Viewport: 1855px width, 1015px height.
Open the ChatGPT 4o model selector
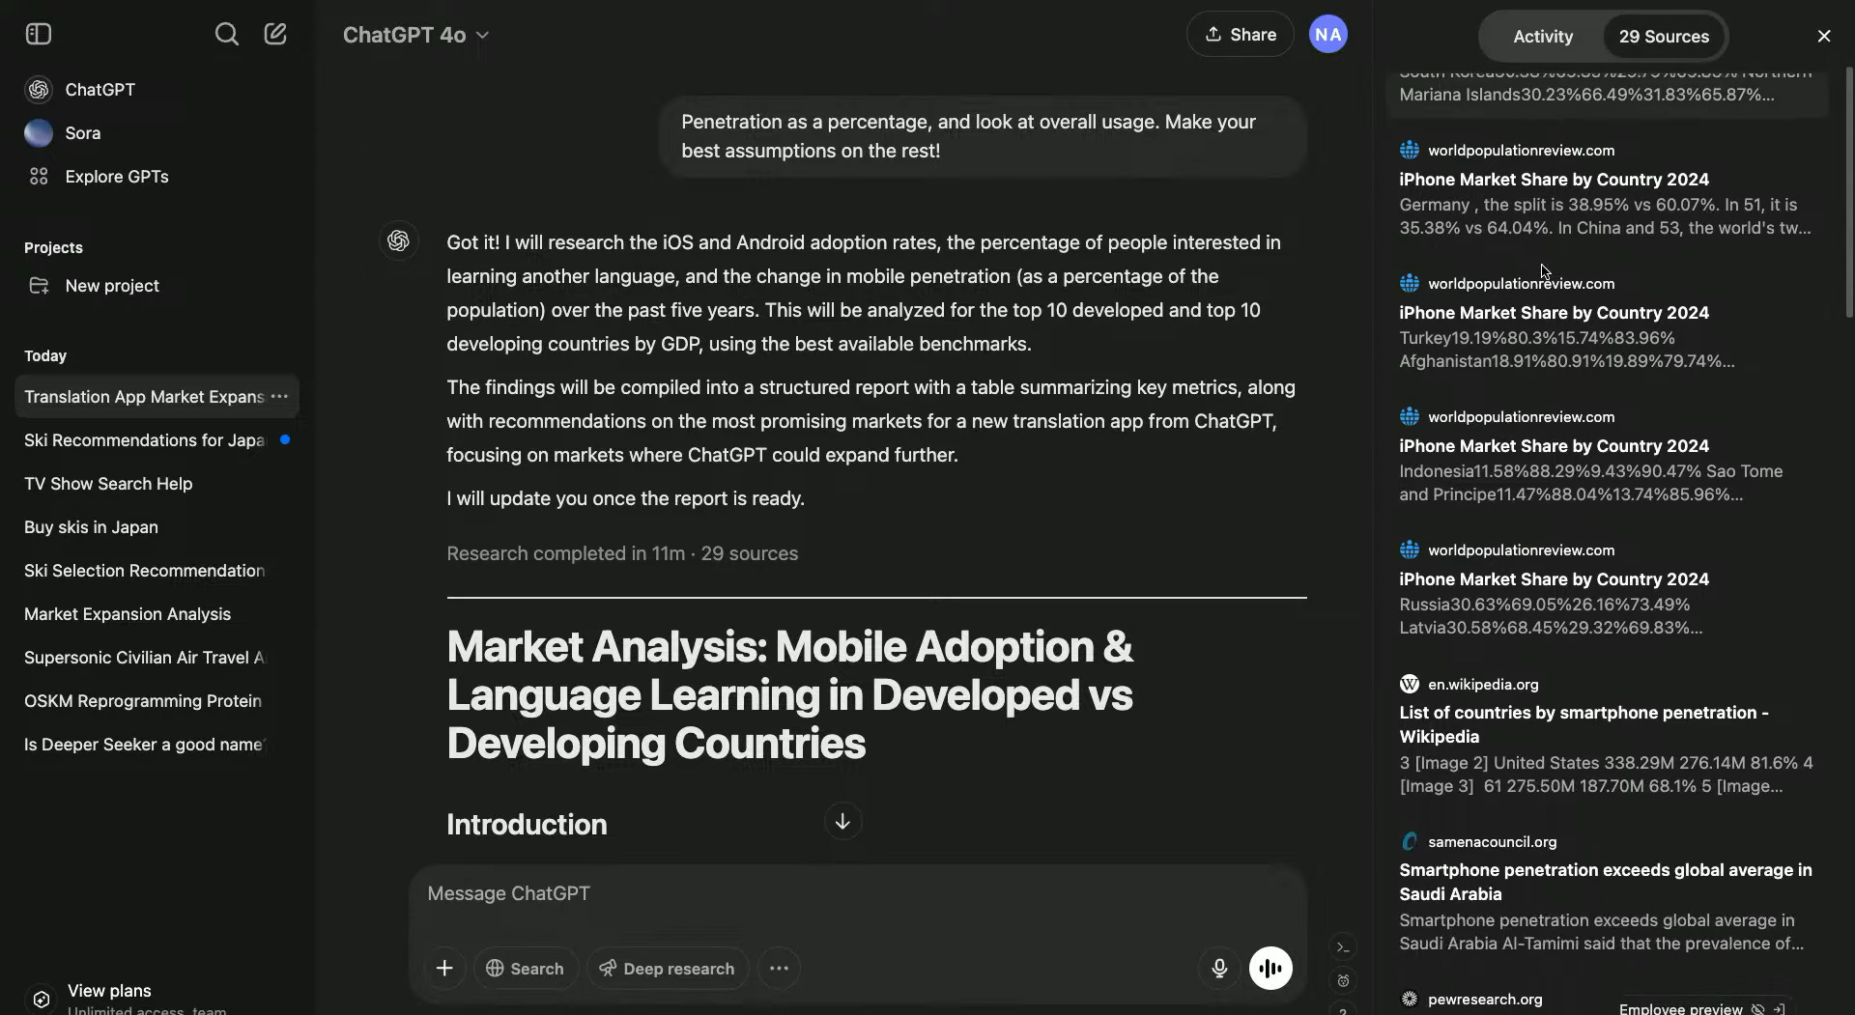pyautogui.click(x=415, y=35)
